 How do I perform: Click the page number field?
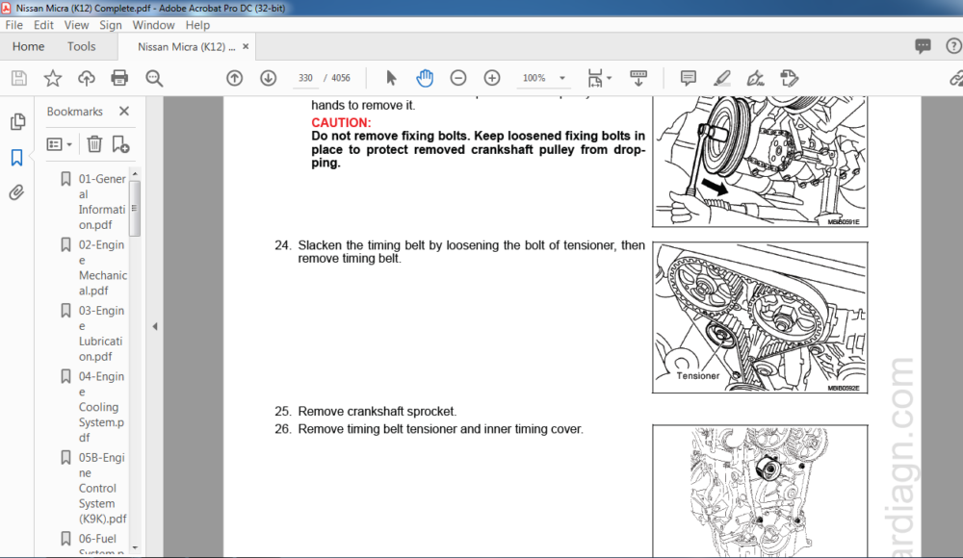click(305, 78)
